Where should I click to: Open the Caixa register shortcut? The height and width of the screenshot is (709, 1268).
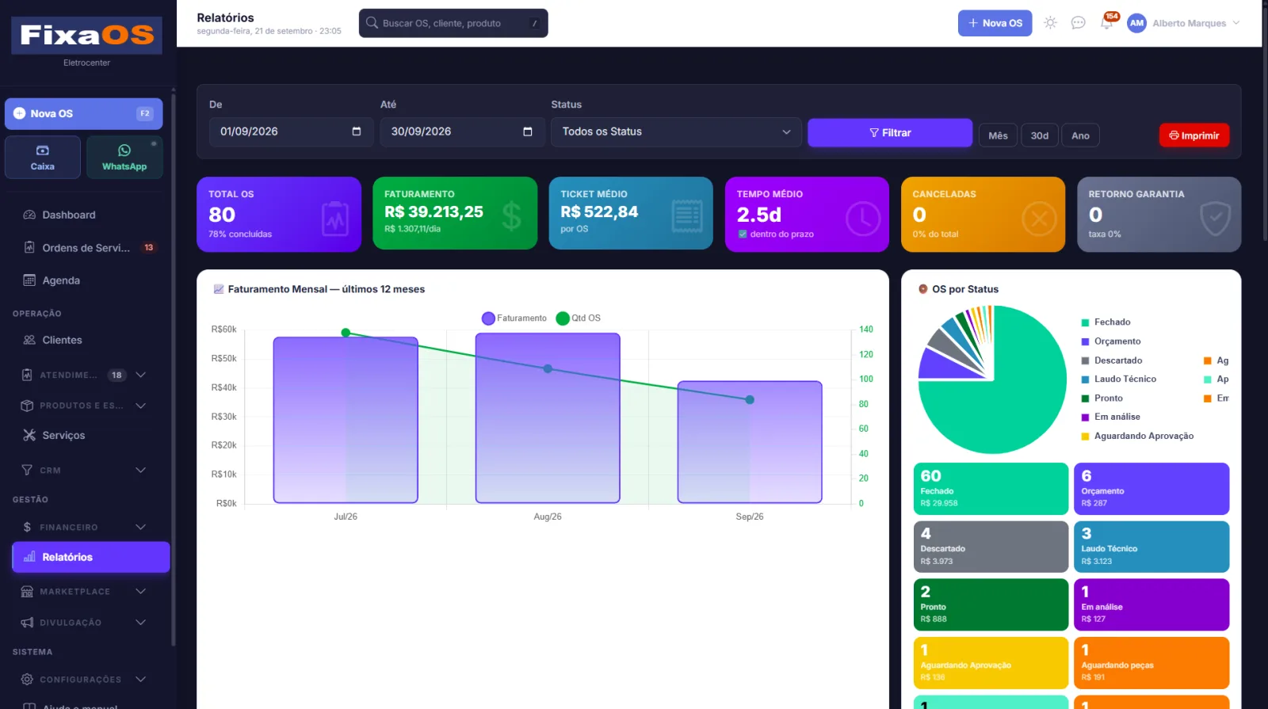43,157
